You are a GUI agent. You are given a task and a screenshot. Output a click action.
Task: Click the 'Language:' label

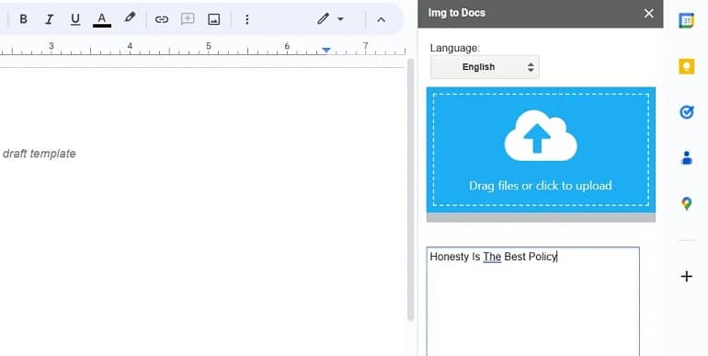[x=455, y=48]
